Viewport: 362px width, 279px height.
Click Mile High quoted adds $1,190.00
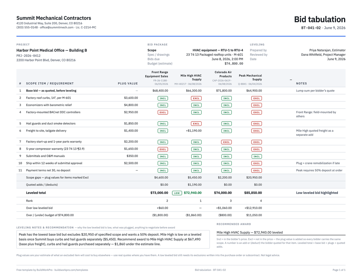pyautogui.click(x=195, y=185)
